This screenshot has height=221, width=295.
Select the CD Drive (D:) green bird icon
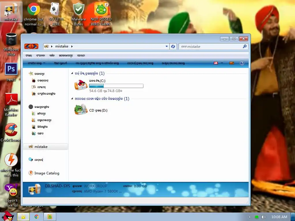pyautogui.click(x=81, y=109)
